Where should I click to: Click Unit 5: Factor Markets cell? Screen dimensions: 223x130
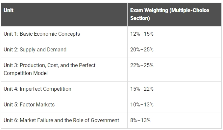64,105
